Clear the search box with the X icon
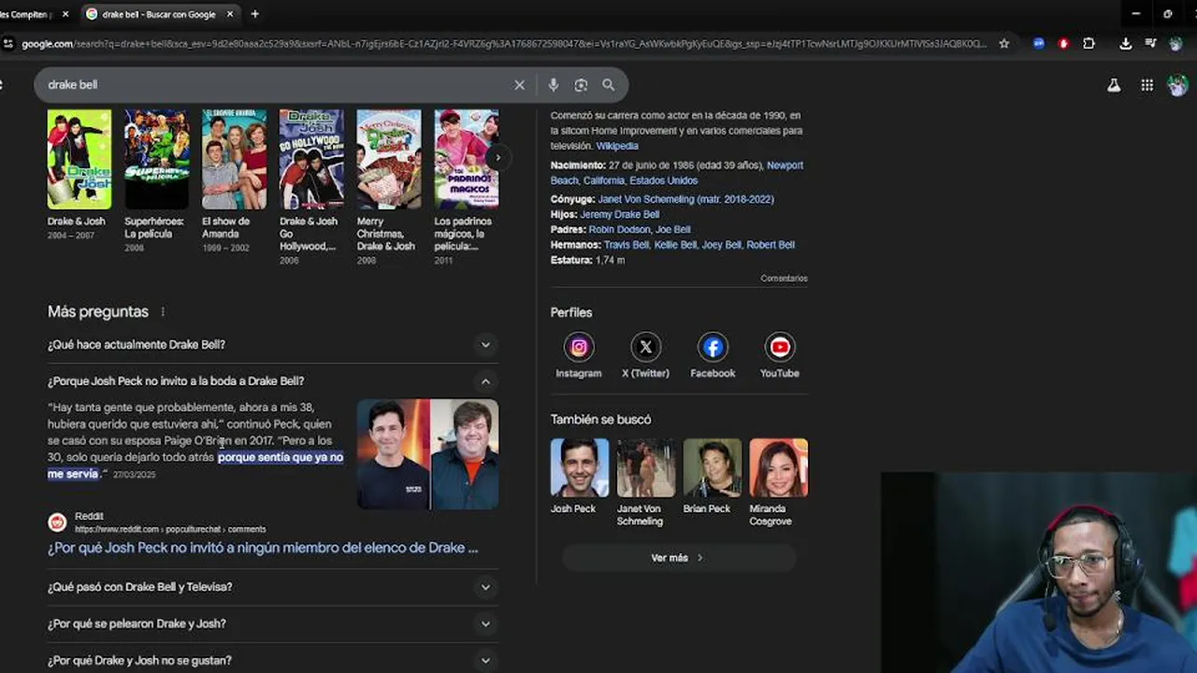This screenshot has width=1197, height=673. (x=519, y=85)
